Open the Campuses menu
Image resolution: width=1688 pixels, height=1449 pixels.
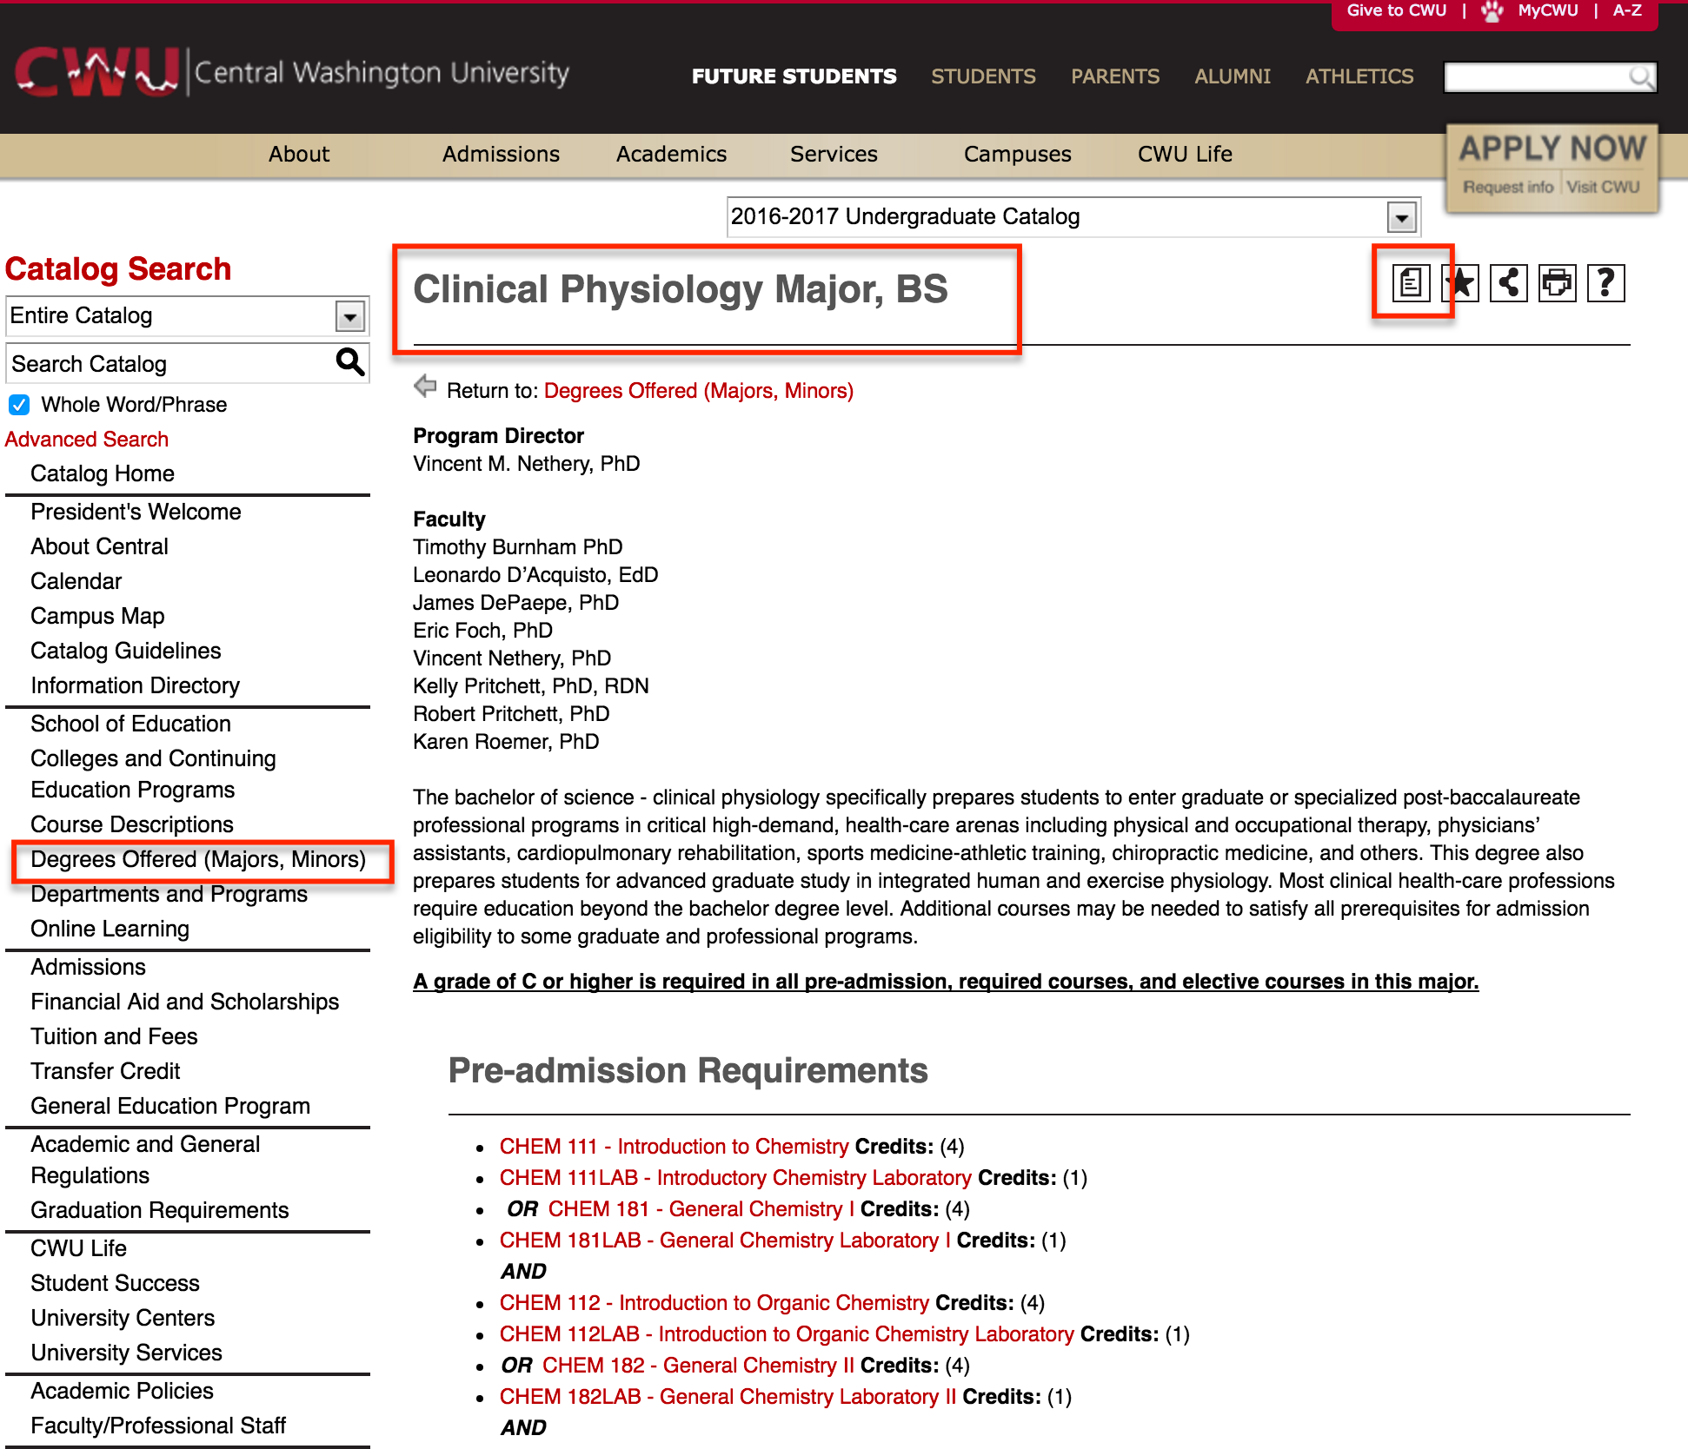[x=1017, y=154]
